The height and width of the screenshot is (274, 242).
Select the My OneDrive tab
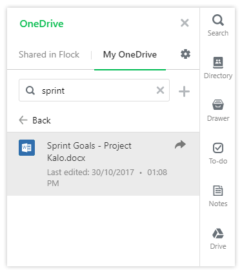[130, 54]
